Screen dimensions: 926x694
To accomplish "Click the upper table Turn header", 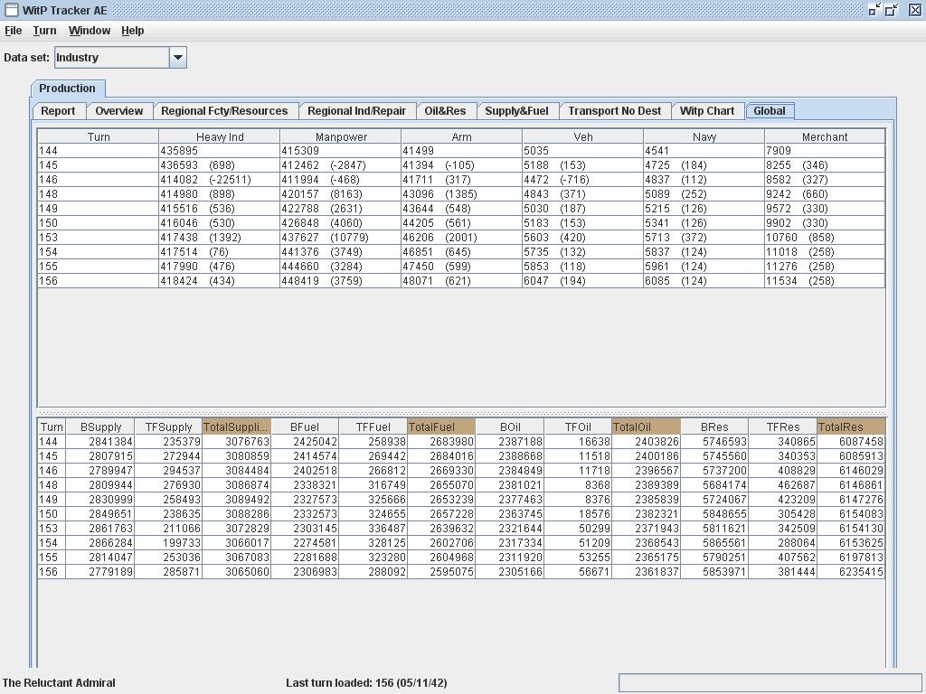I will pos(98,137).
